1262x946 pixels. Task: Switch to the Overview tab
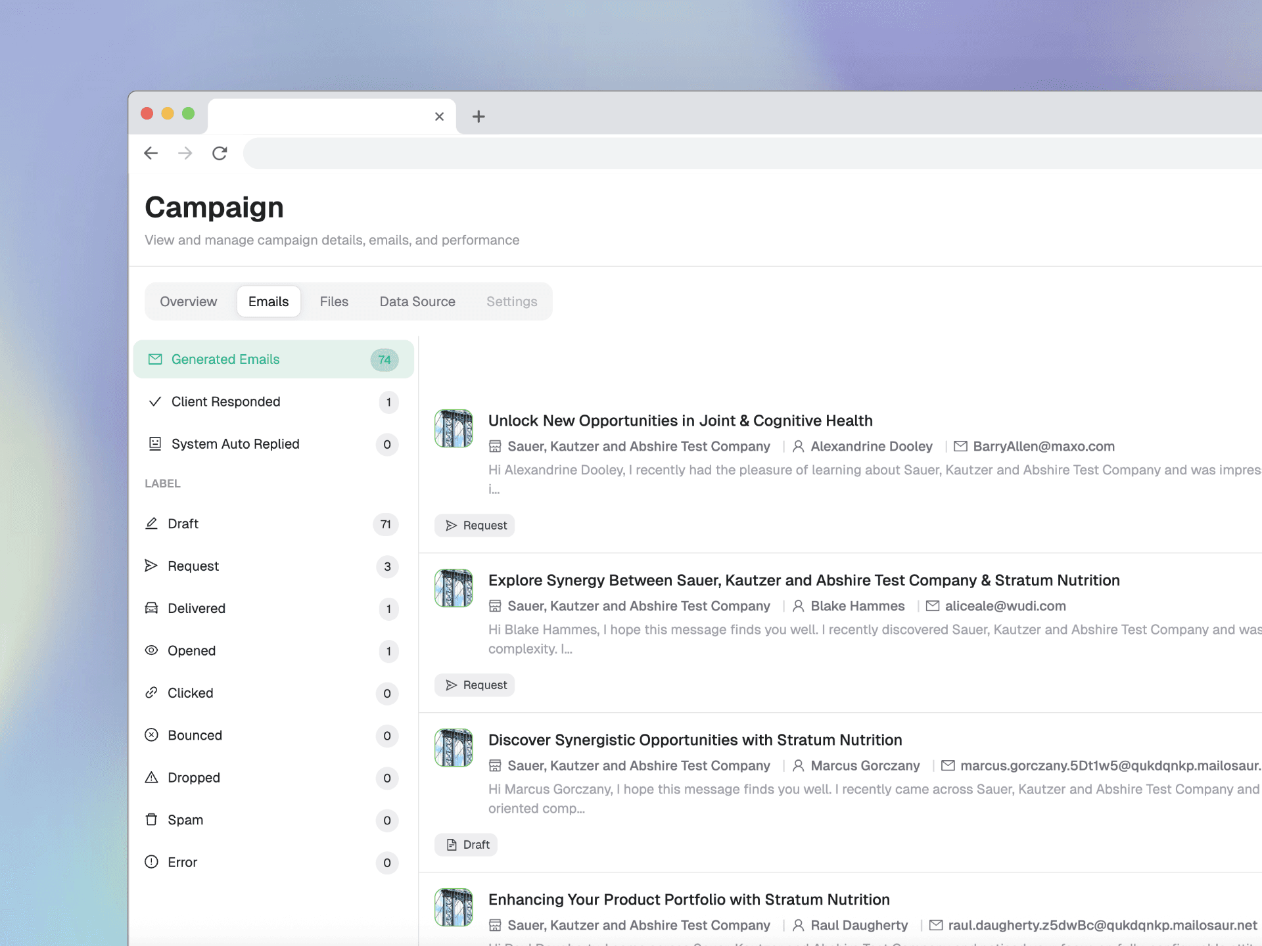[188, 302]
